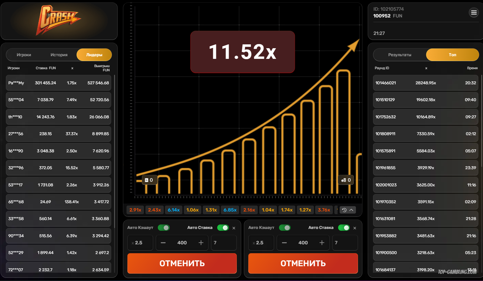Decrease bet amount in right bet panel
The width and height of the screenshot is (483, 281).
tap(284, 243)
